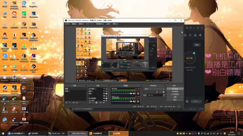The height and width of the screenshot is (136, 243).
Task: Add a new source with the plus icon
Action: (90, 102)
